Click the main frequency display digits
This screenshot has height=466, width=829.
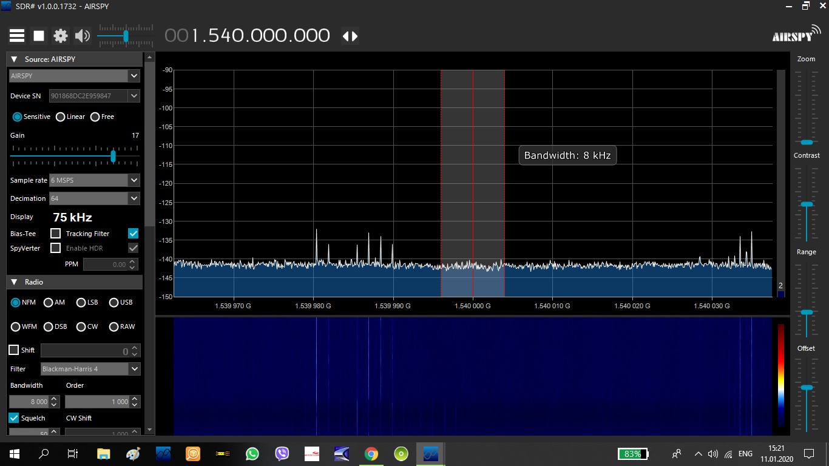[248, 36]
